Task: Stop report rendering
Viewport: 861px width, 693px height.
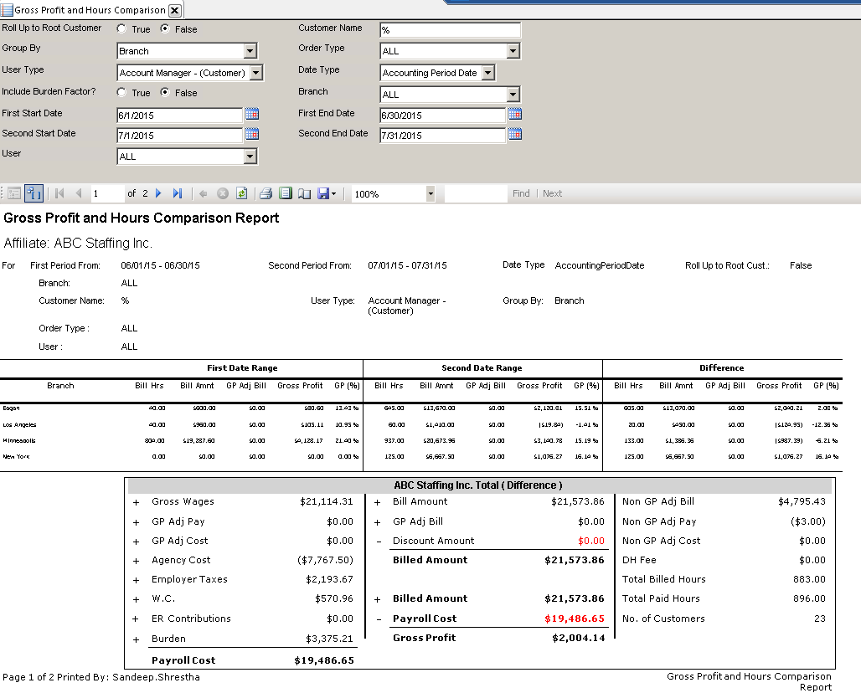Action: pyautogui.click(x=223, y=193)
